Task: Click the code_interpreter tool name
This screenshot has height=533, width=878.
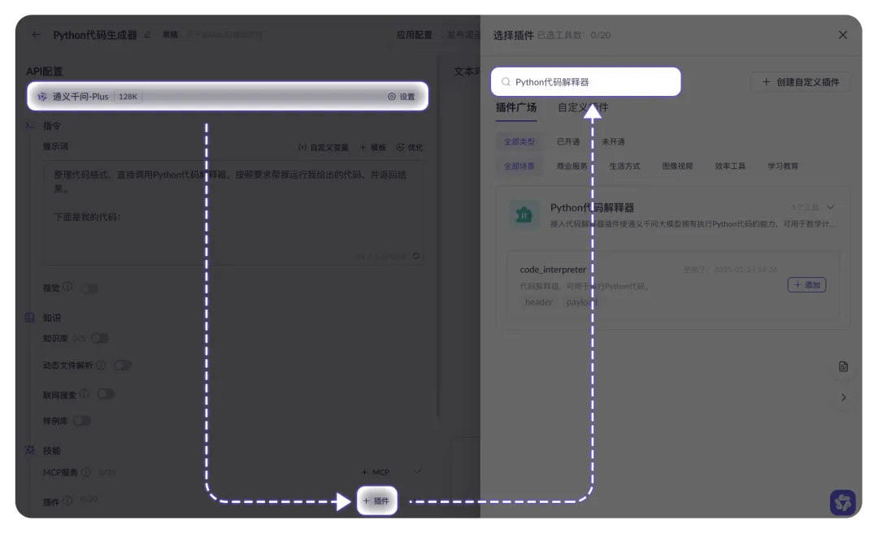Action: (x=553, y=269)
